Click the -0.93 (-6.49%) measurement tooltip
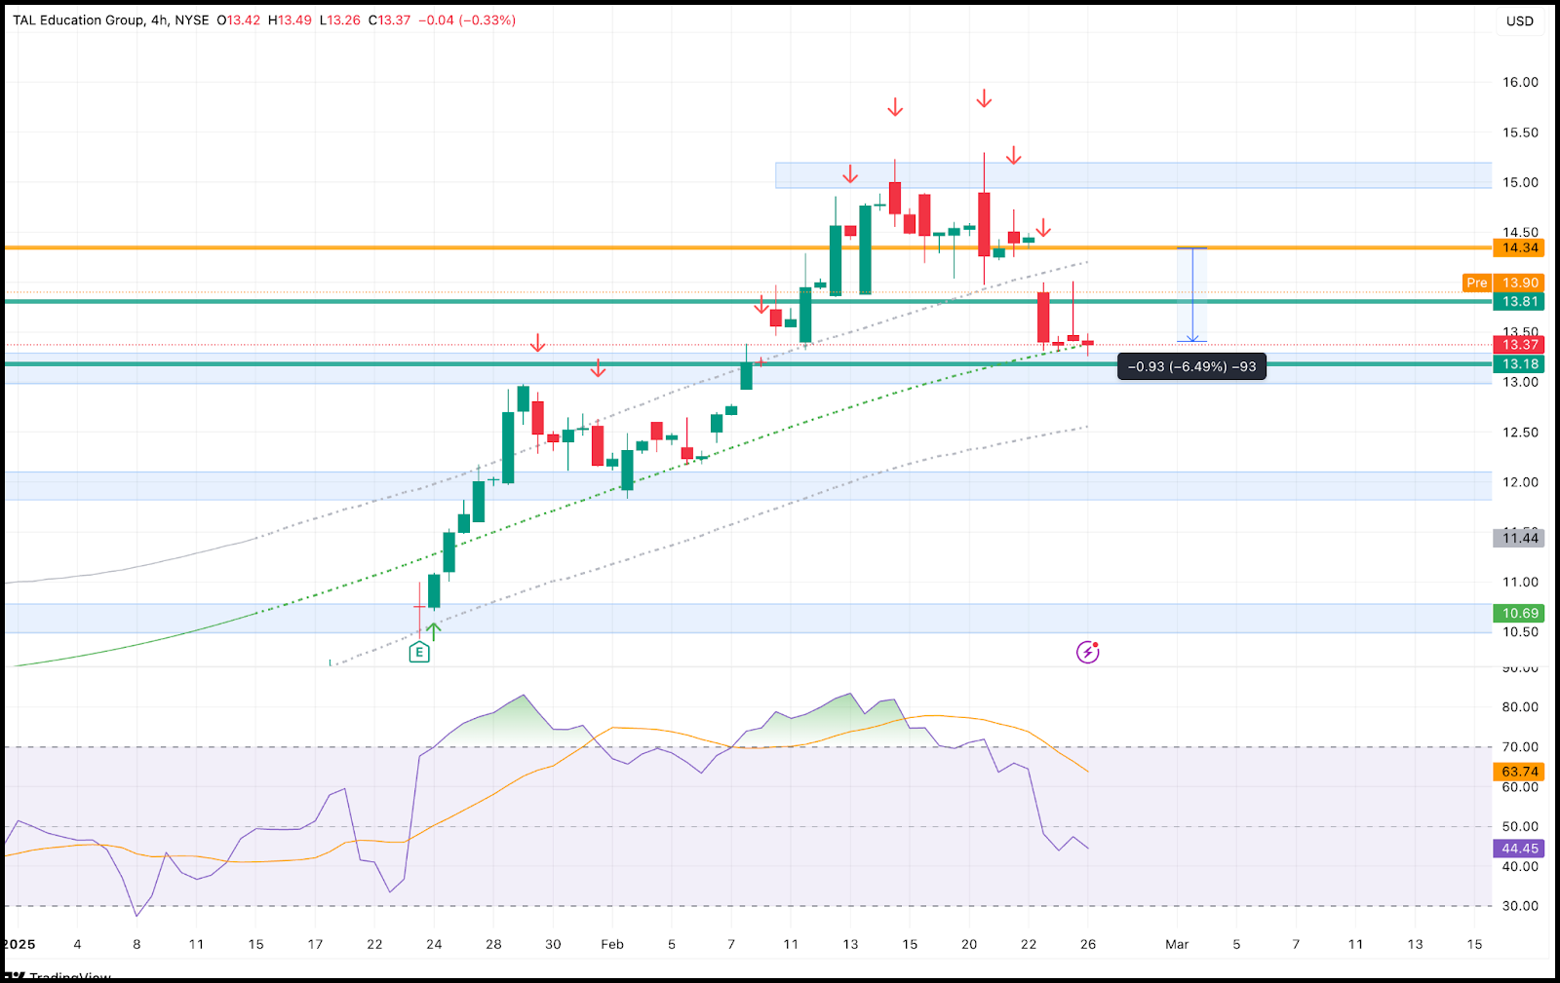The image size is (1560, 983). tap(1191, 366)
